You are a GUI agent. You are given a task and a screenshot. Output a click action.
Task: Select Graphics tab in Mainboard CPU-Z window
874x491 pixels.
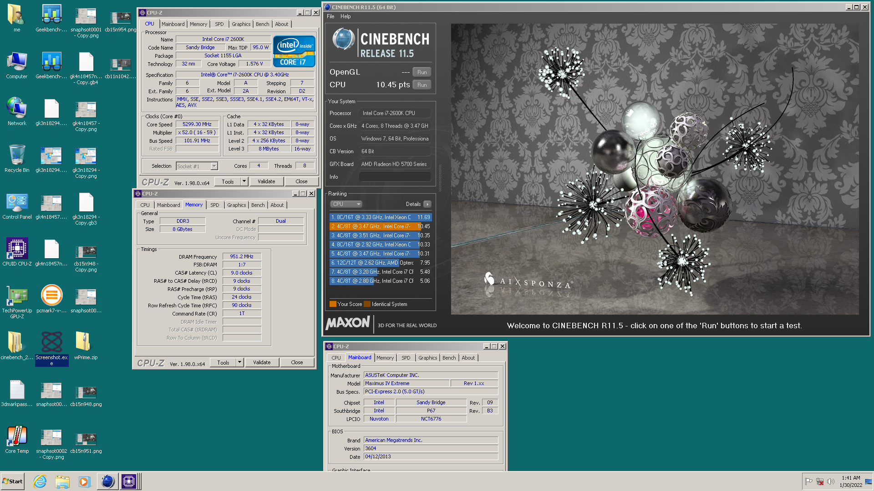427,358
